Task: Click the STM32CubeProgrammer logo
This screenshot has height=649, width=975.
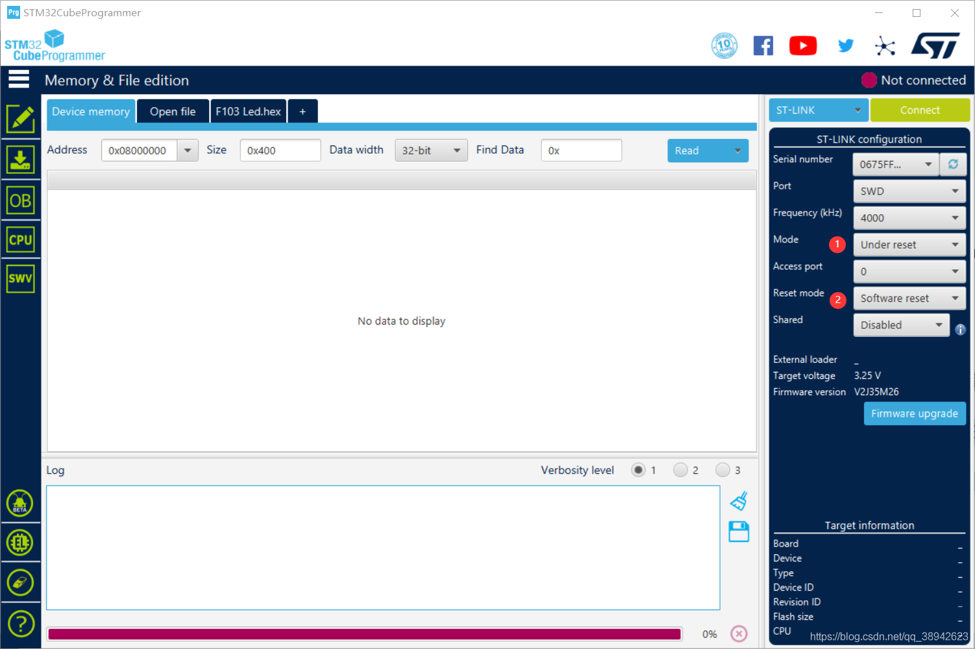Action: coord(55,46)
